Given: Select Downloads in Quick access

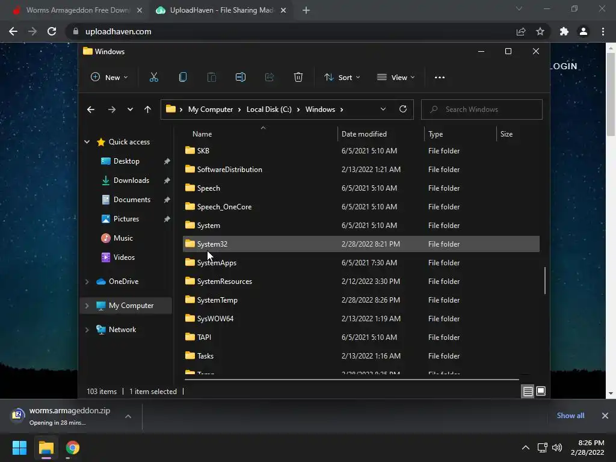Looking at the screenshot, I should tap(131, 180).
